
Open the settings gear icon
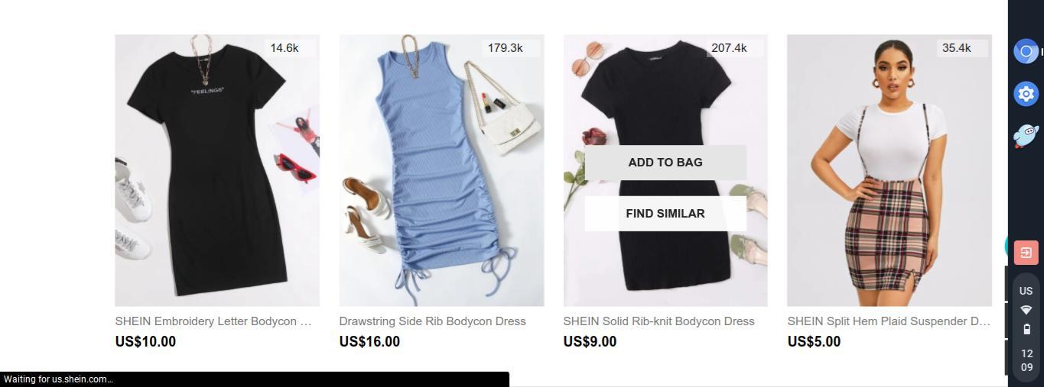pyautogui.click(x=1026, y=94)
